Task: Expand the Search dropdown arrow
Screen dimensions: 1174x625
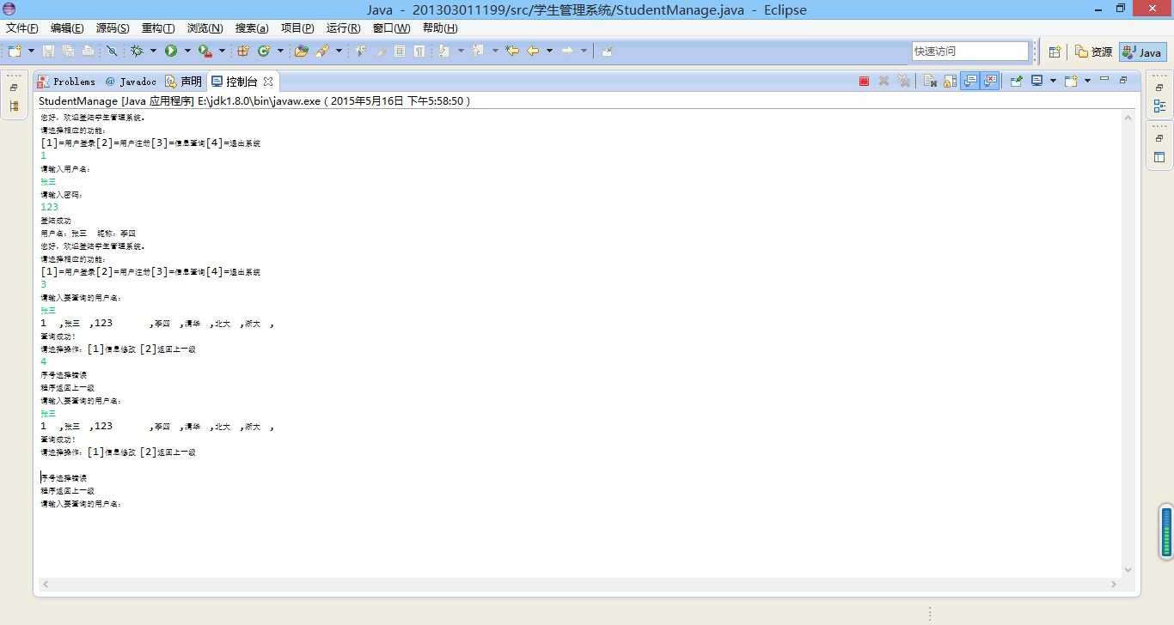Action: click(x=339, y=52)
